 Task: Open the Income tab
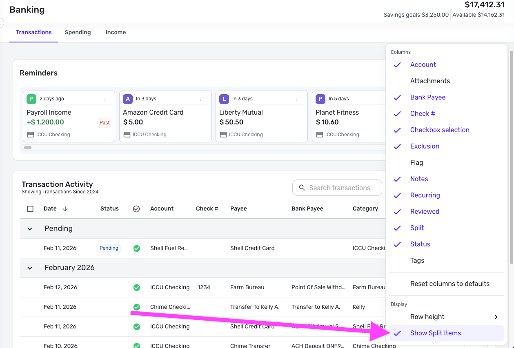click(116, 32)
